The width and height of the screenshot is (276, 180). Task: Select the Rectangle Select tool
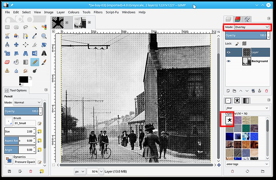[8, 27]
